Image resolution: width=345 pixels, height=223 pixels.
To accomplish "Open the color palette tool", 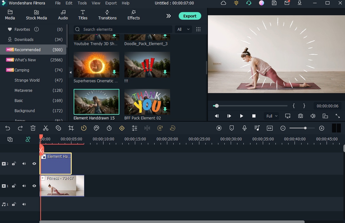I will click(96, 128).
